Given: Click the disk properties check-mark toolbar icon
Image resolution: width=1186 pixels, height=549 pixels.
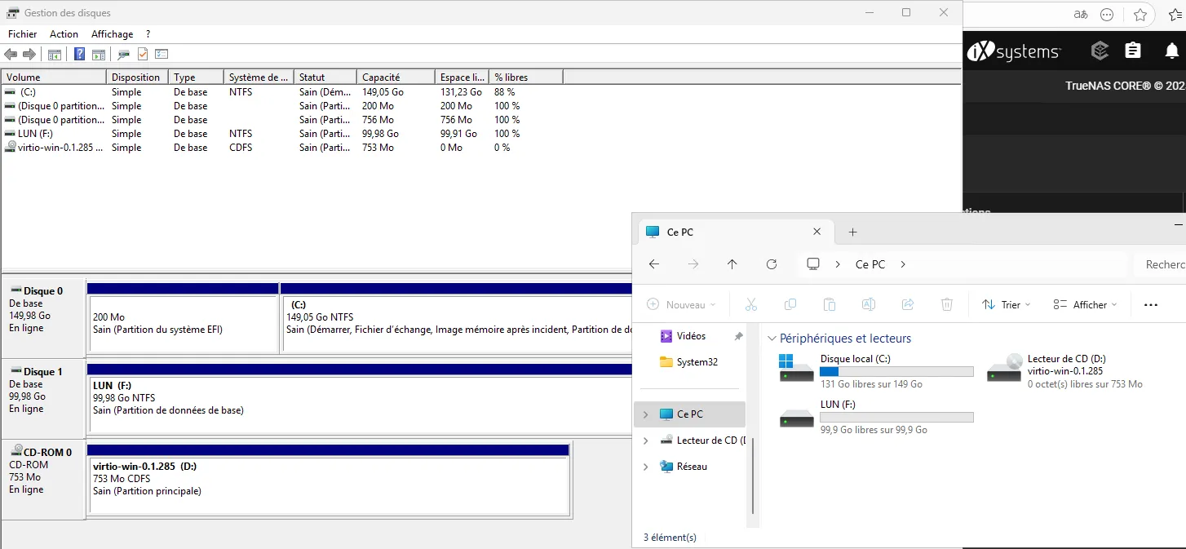Looking at the screenshot, I should (x=143, y=55).
